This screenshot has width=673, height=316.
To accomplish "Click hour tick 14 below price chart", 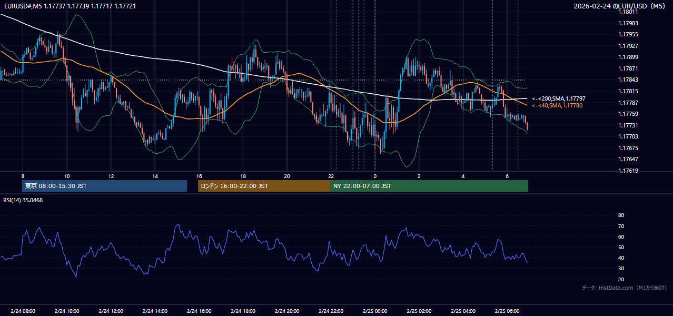I will (x=155, y=176).
